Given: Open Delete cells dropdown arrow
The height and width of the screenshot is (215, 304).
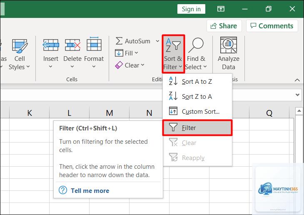Looking at the screenshot, I should 72,66.
